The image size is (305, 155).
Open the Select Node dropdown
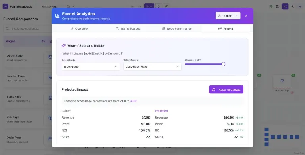[x=91, y=67]
